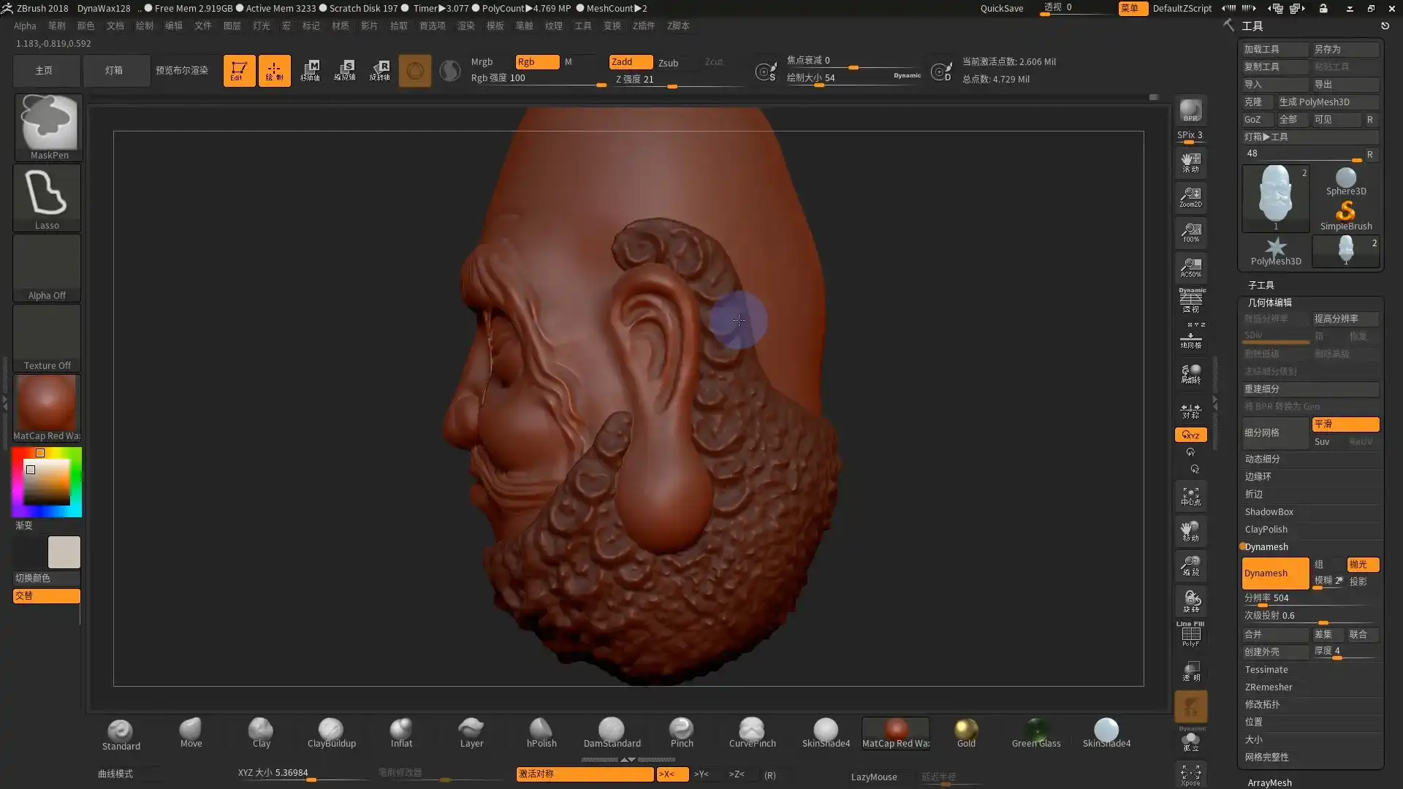
Task: Open the 纹理 menu
Action: pos(554,26)
